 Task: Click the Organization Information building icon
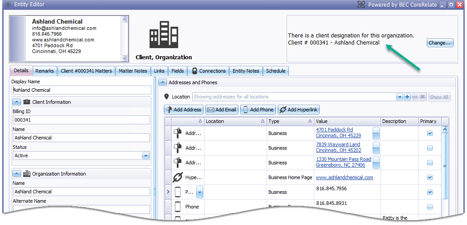tap(27, 174)
